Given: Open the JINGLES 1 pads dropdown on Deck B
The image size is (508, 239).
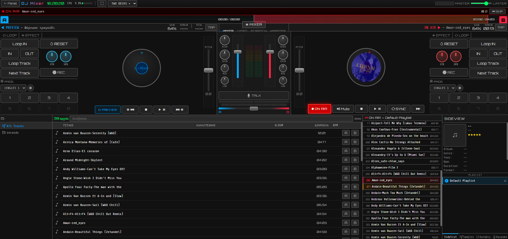Looking at the screenshot, I should pyautogui.click(x=442, y=88).
